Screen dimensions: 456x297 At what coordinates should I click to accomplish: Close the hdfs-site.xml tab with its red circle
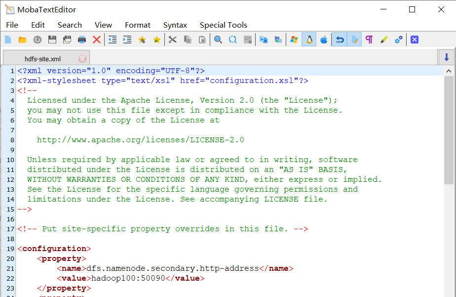point(82,59)
